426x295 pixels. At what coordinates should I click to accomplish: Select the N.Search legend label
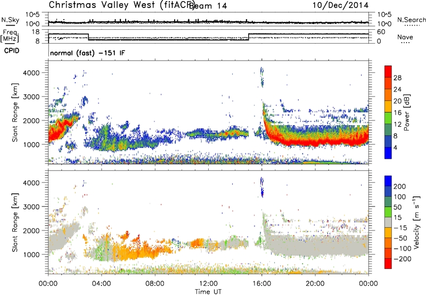411,20
